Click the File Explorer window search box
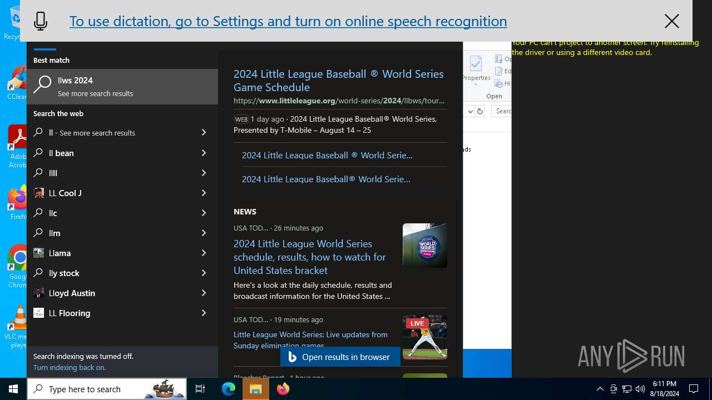Viewport: 712px width, 400px height. 502,111
